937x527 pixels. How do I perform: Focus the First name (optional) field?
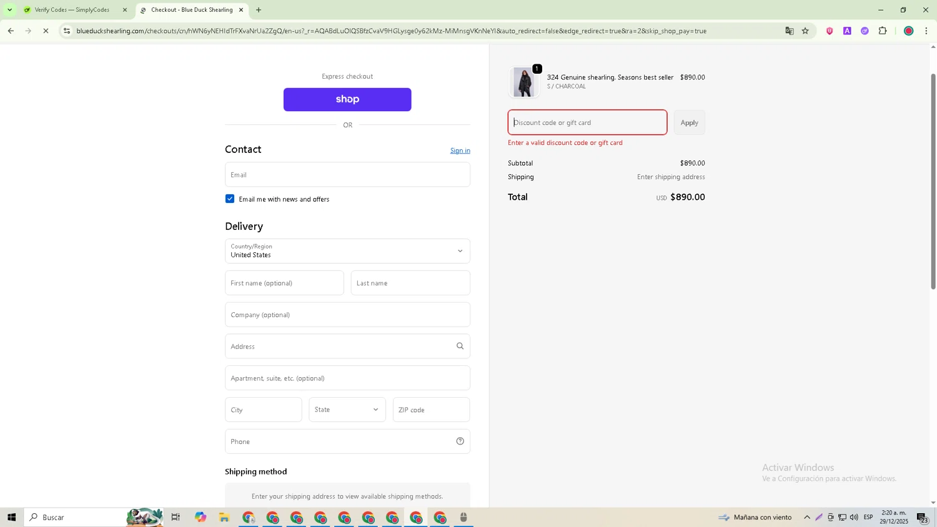[284, 283]
